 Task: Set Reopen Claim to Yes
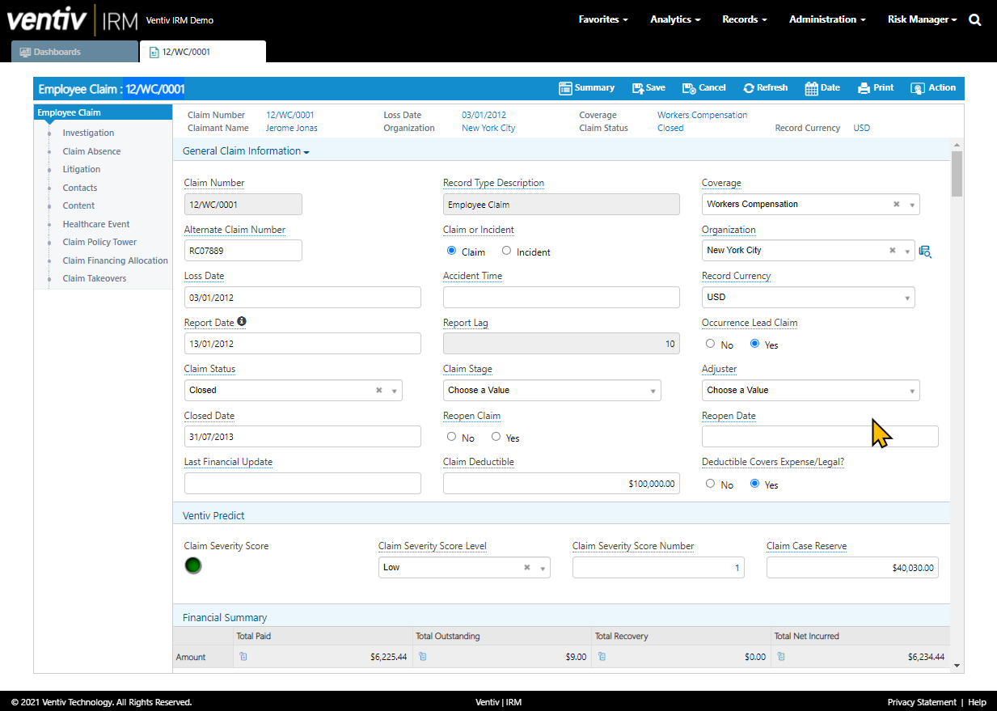(496, 437)
